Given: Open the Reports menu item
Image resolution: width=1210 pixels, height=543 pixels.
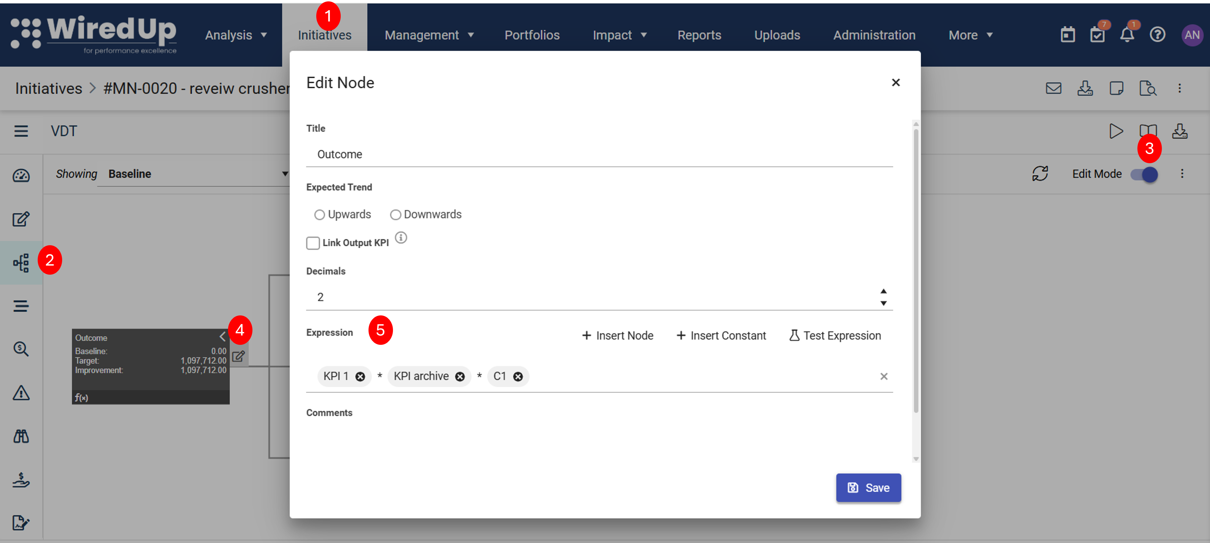Looking at the screenshot, I should pos(699,35).
